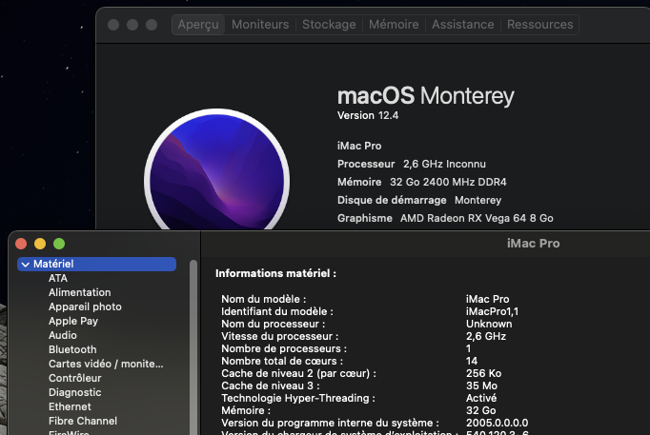This screenshot has height=435, width=650.
Task: Minimize System Information with yellow button
Action: [x=40, y=244]
